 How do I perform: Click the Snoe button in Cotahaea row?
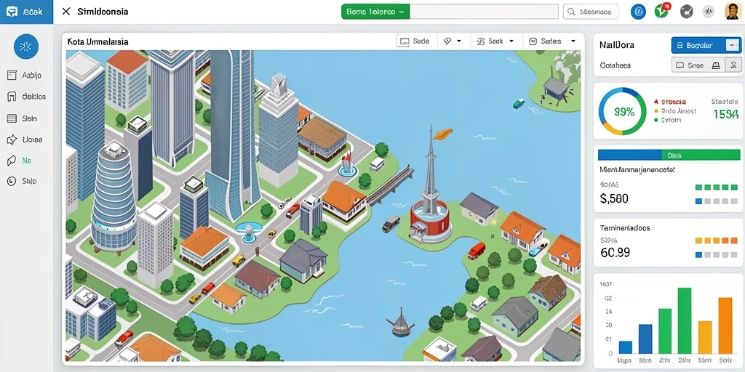click(690, 65)
